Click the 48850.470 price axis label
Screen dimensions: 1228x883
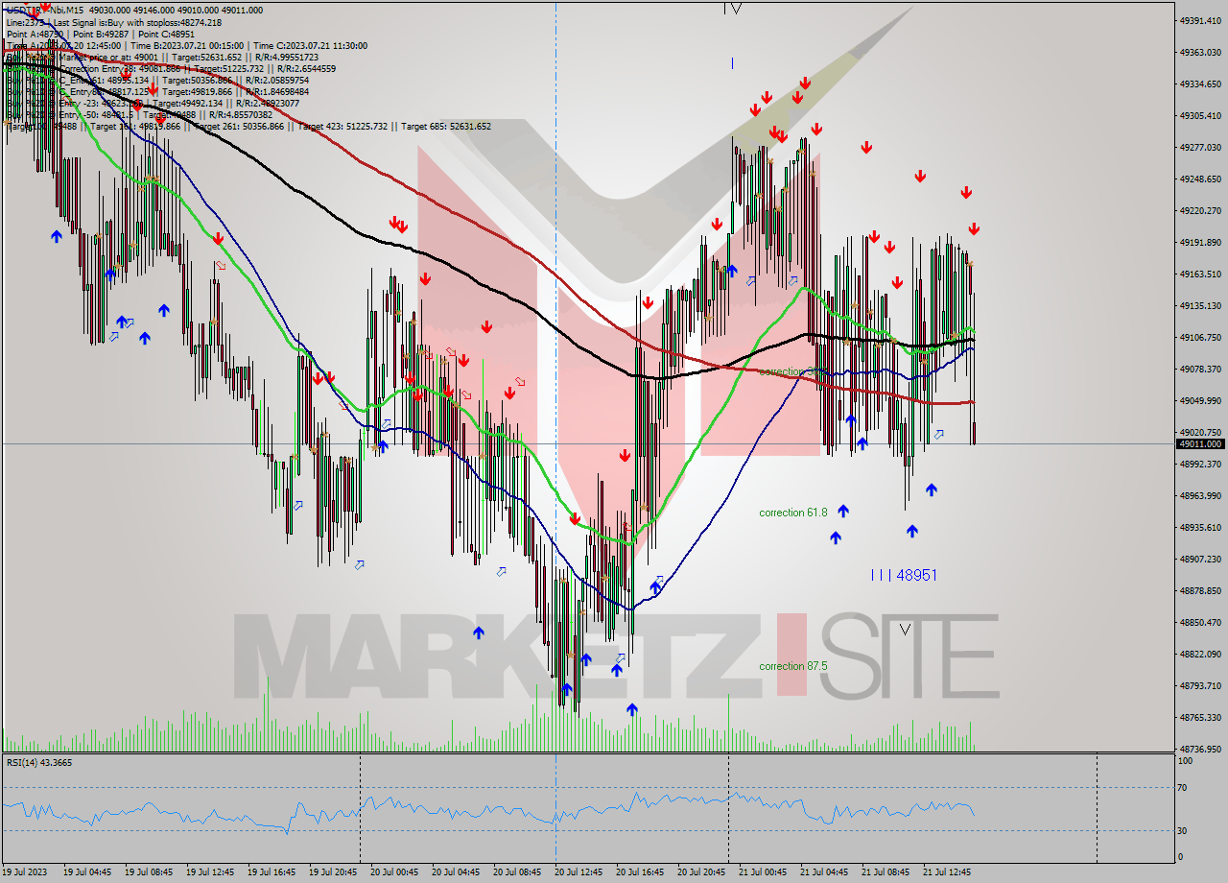tap(1202, 622)
